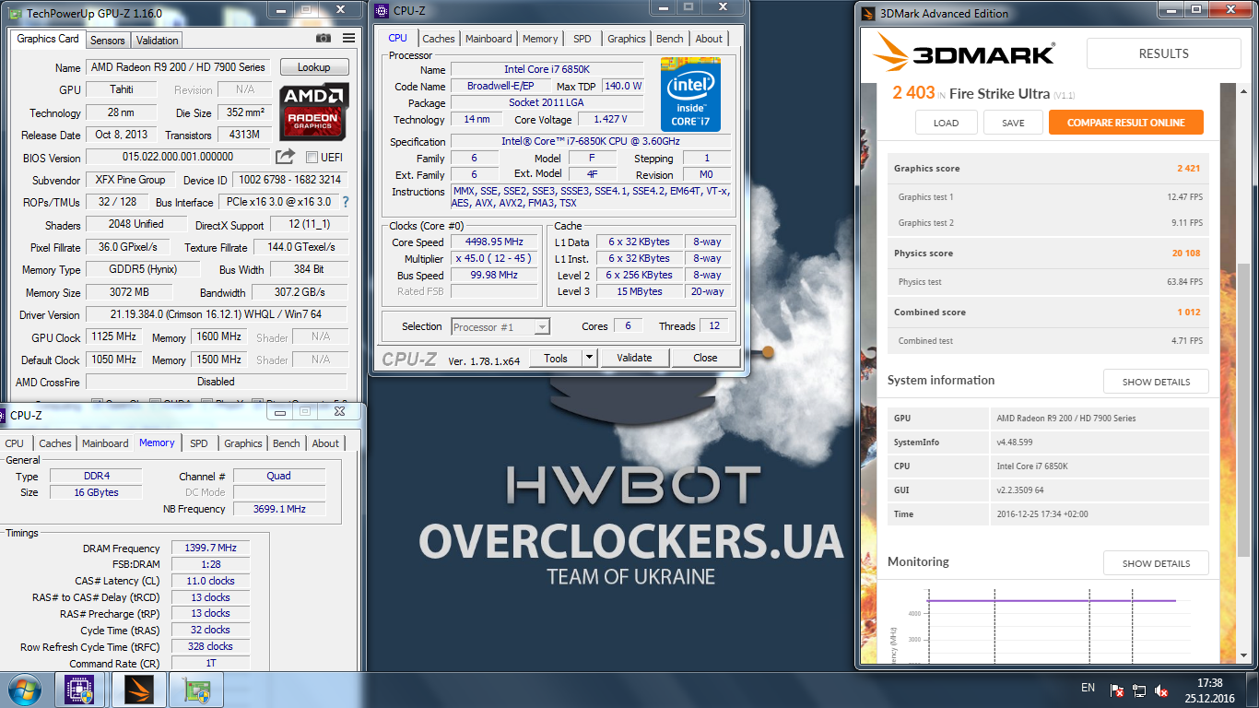Open the SPD tab in the CPU-Z memory-timings window
The width and height of the screenshot is (1259, 708).
click(x=199, y=443)
